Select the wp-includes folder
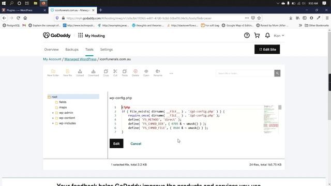 tap(67, 123)
